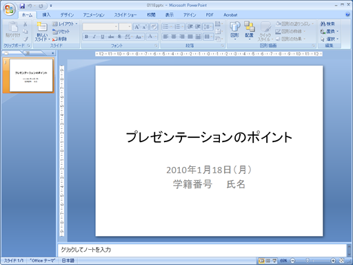Open the Change Case Aa dropdown
The image size is (353, 265).
coord(139,37)
